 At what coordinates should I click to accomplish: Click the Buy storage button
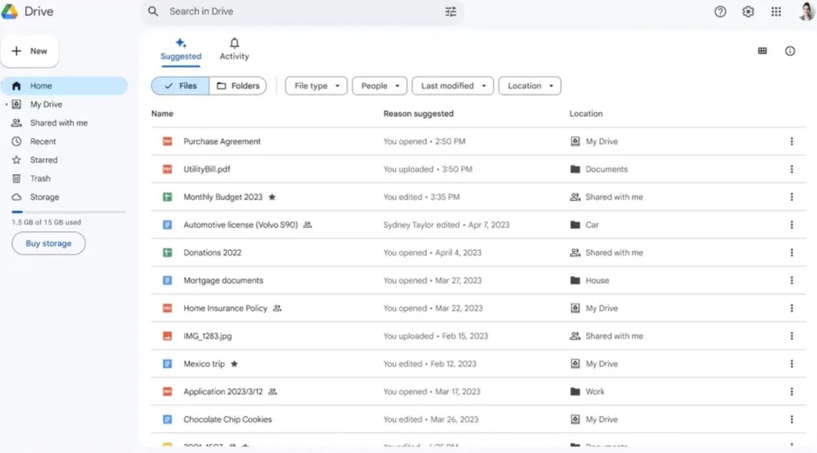tap(48, 243)
